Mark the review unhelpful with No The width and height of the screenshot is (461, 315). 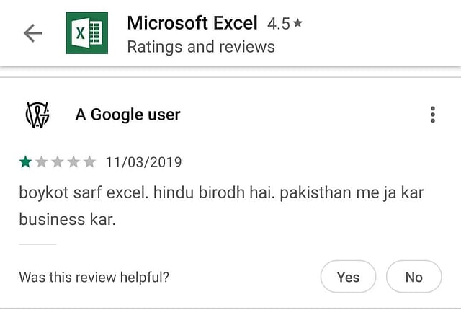414,277
